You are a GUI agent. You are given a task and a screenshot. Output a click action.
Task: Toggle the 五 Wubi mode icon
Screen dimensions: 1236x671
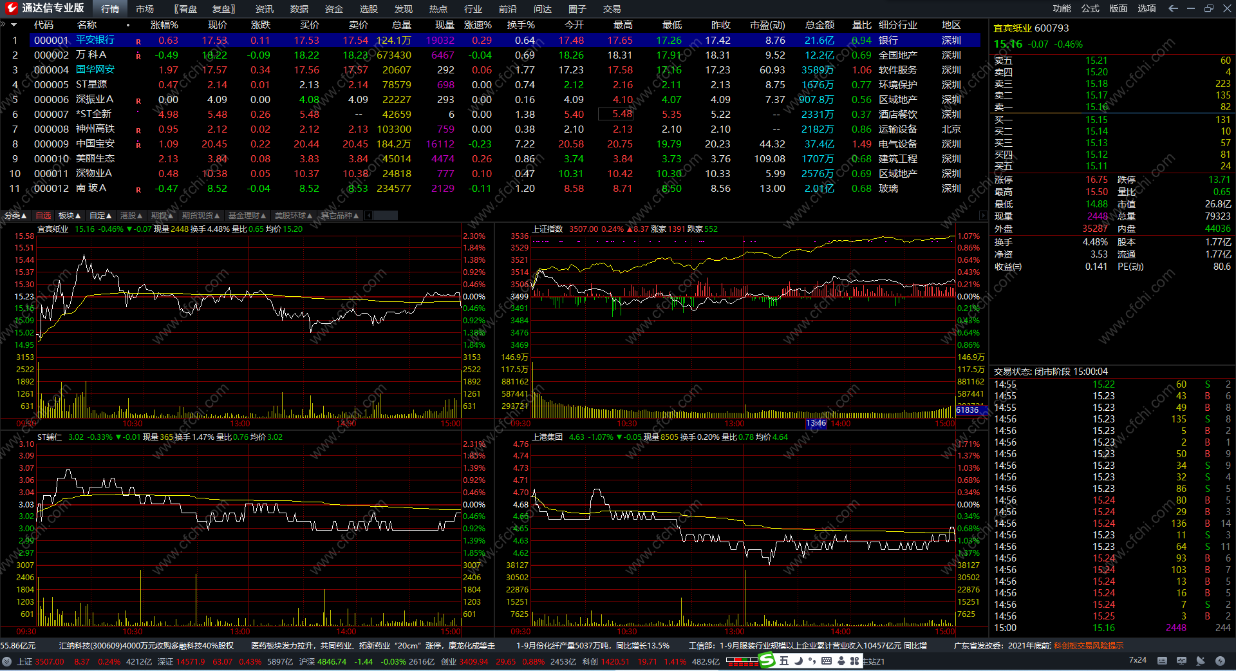tap(783, 661)
